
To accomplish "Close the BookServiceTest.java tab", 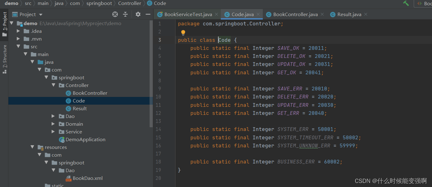I will tap(216, 14).
